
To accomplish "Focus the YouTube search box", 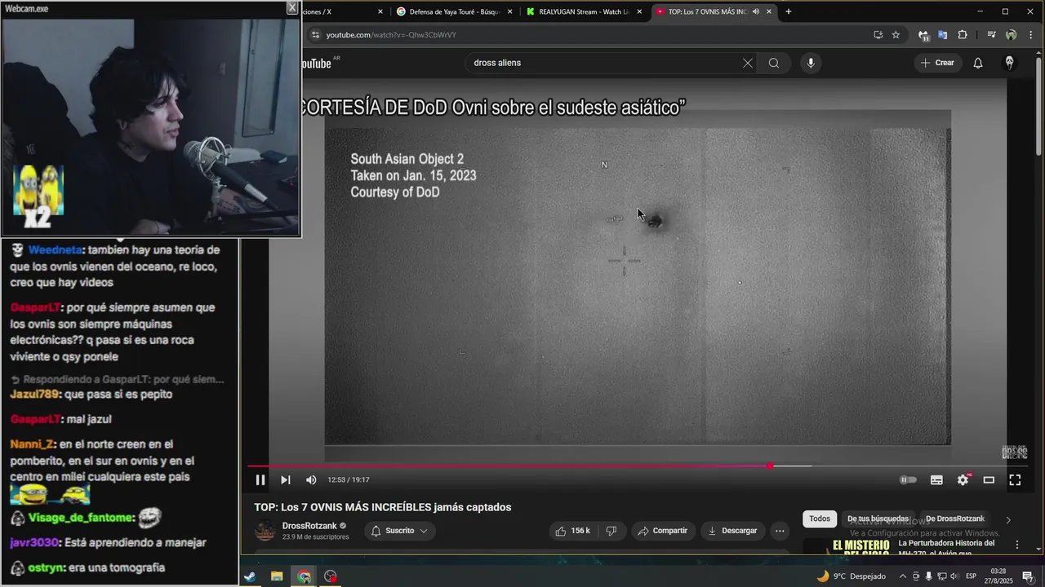I will [x=604, y=63].
